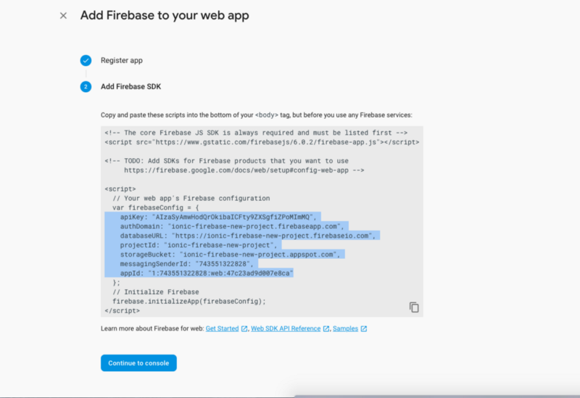Open the Web SDK API Reference link

286,328
